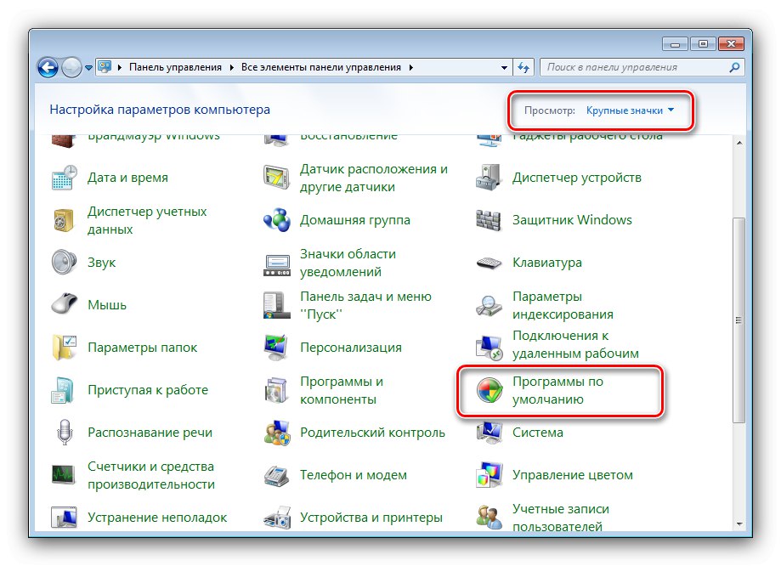781x566 pixels.
Task: Click the Управление цветом icon
Action: (489, 475)
